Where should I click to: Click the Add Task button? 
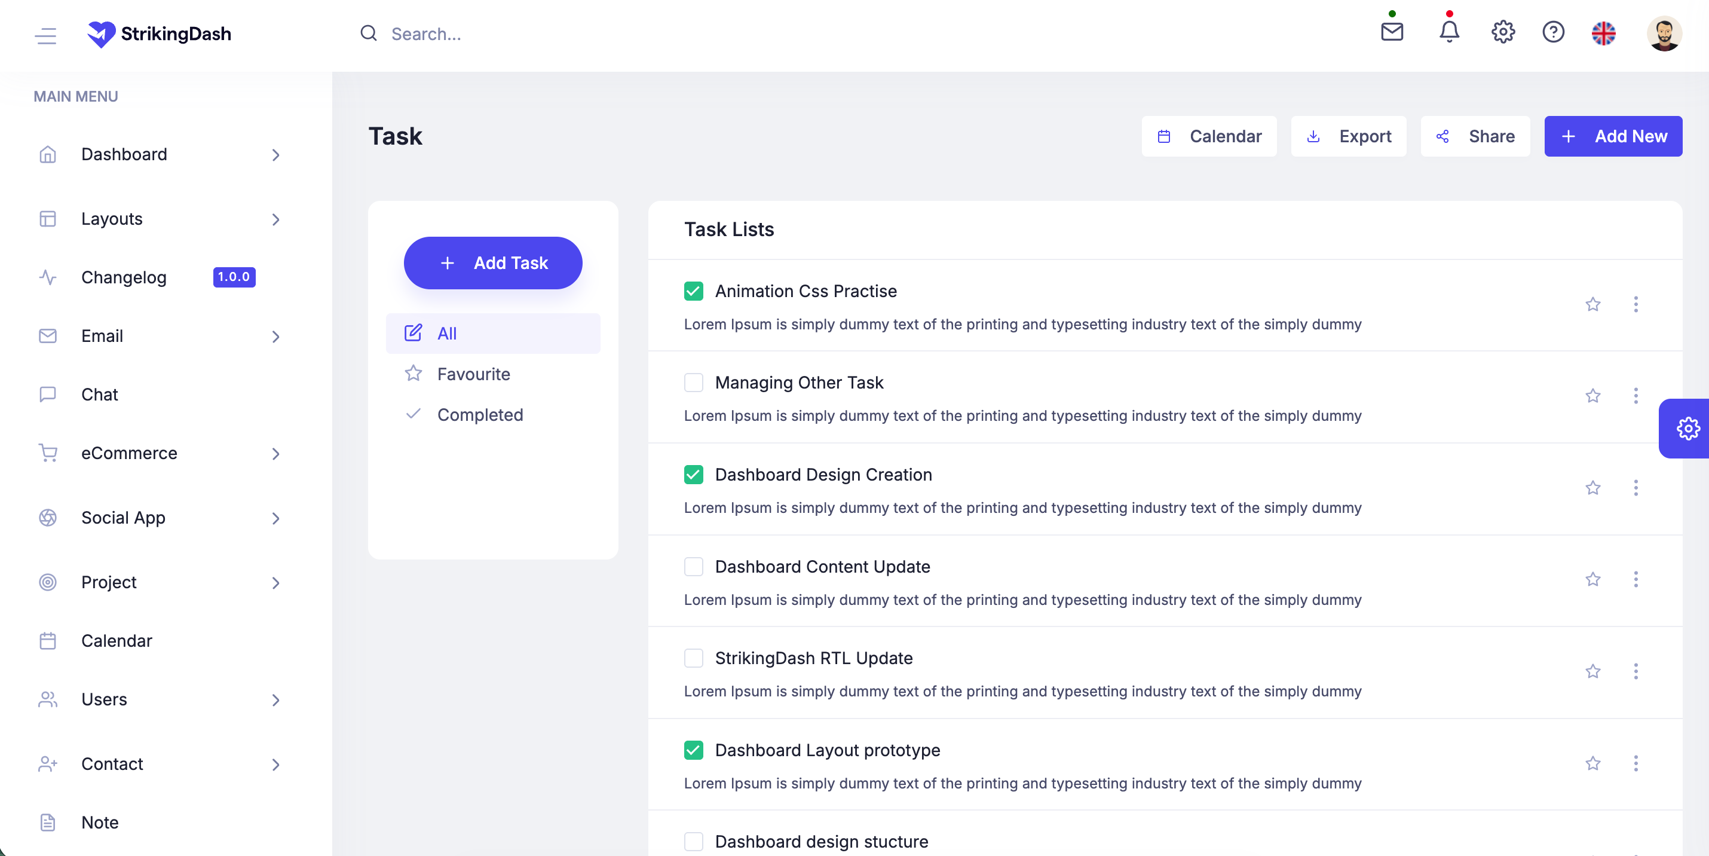pyautogui.click(x=493, y=263)
